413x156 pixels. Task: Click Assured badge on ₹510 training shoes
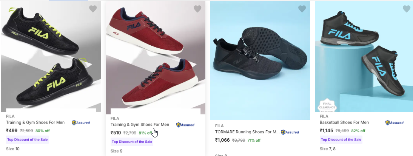[185, 125]
